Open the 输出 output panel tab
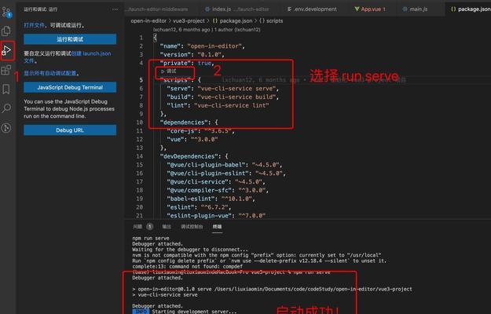491x314 pixels. 167,226
